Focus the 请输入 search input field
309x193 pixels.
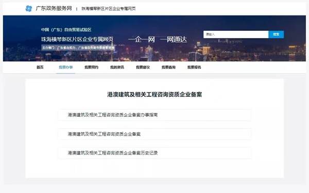[236, 34]
